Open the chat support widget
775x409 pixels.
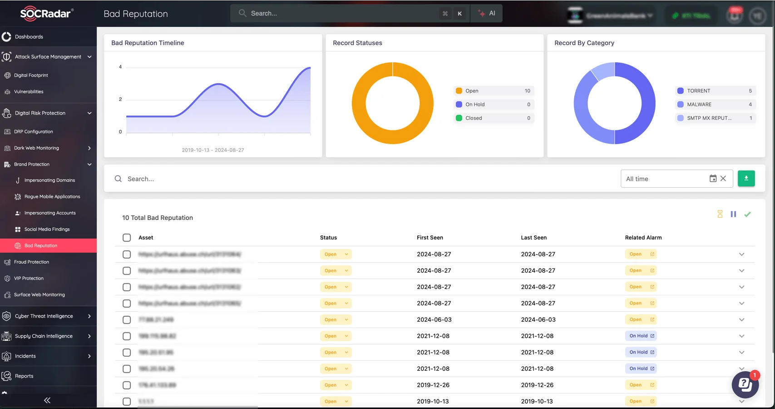[x=745, y=384]
